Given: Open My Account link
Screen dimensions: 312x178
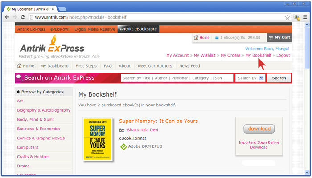Looking at the screenshot, I should point(177,55).
